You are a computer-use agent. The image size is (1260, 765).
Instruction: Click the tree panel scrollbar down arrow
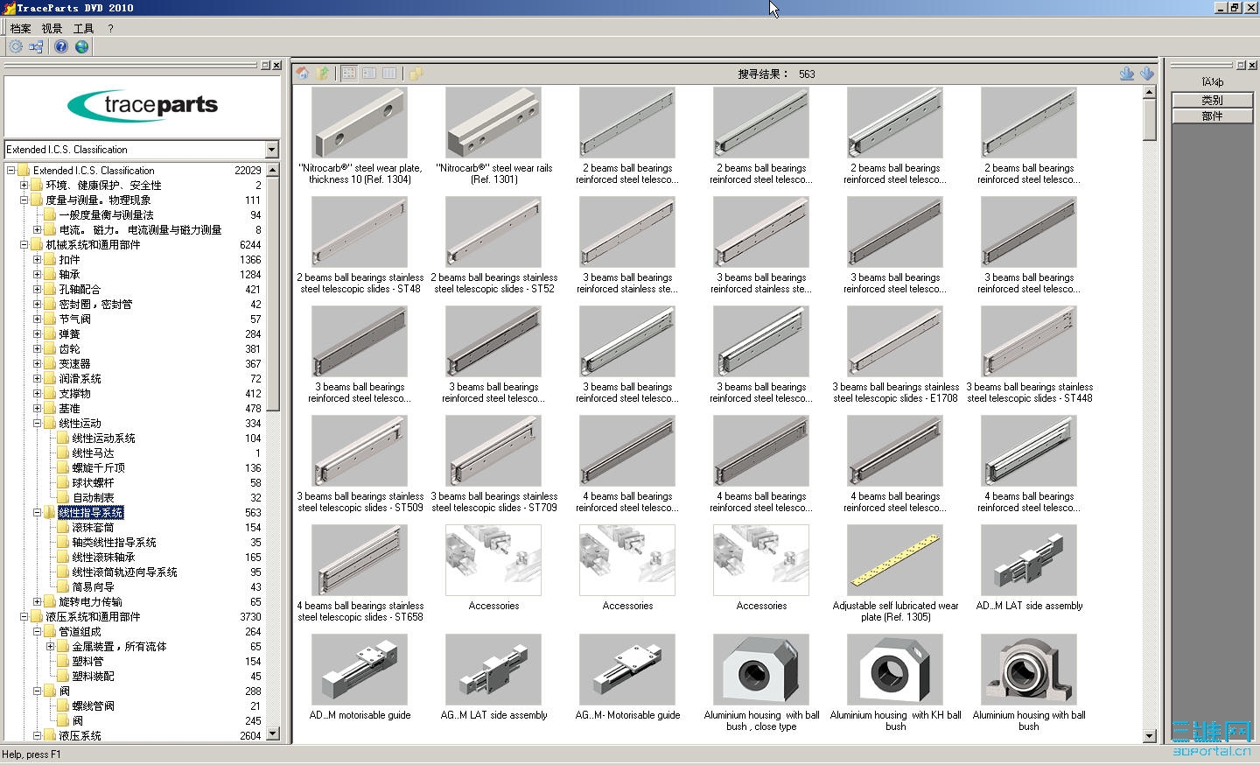coord(273,734)
